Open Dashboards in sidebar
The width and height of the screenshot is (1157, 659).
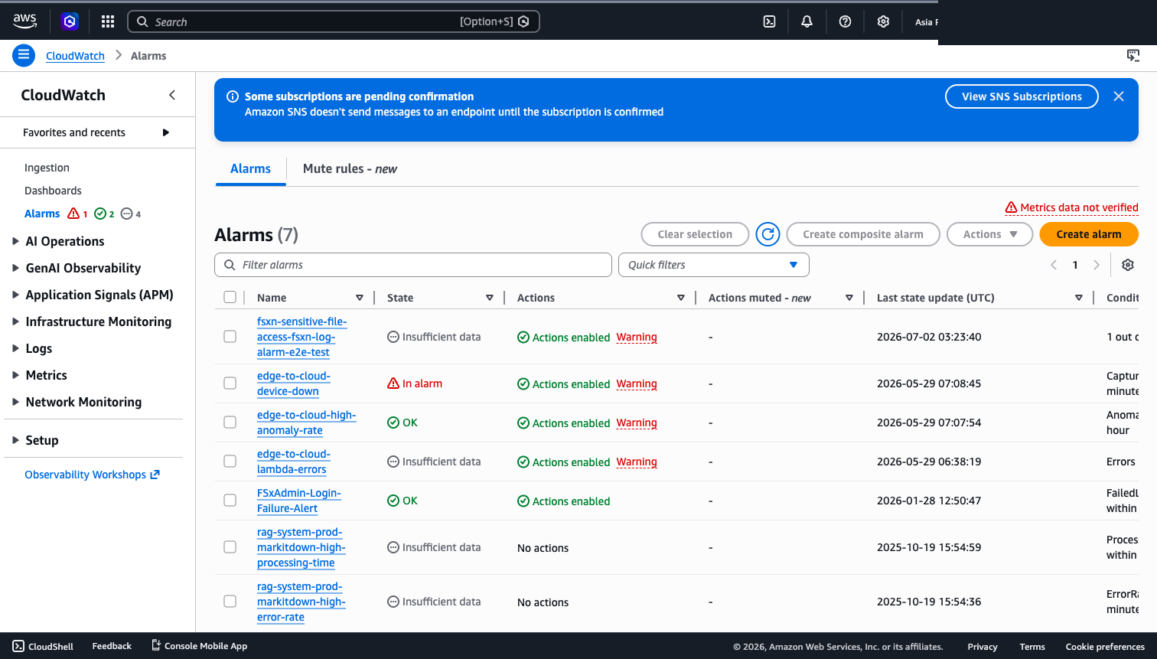click(53, 191)
